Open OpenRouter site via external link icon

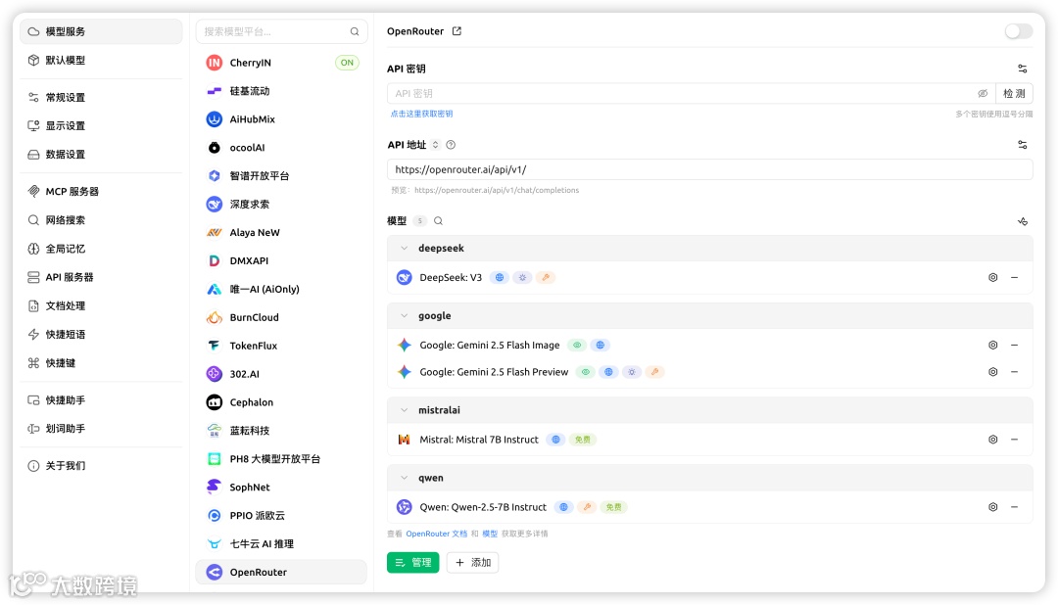coord(457,30)
